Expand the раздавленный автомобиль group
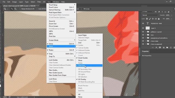Screen dimensions: 175x98 pos(146,38)
